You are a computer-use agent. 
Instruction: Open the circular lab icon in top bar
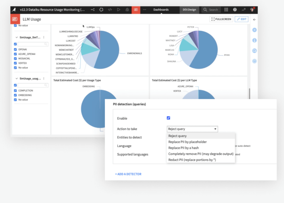(x=101, y=10)
